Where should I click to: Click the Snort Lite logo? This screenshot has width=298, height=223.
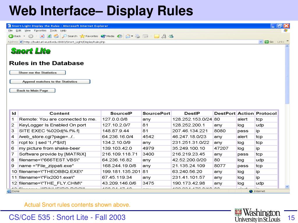click(x=31, y=51)
